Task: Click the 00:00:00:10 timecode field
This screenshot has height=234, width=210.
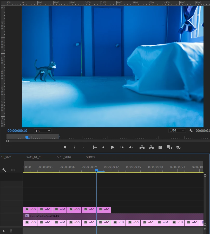Action: (x=17, y=131)
